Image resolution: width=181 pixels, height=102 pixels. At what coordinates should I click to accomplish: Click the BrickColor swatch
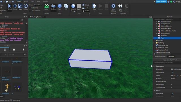click(172, 69)
